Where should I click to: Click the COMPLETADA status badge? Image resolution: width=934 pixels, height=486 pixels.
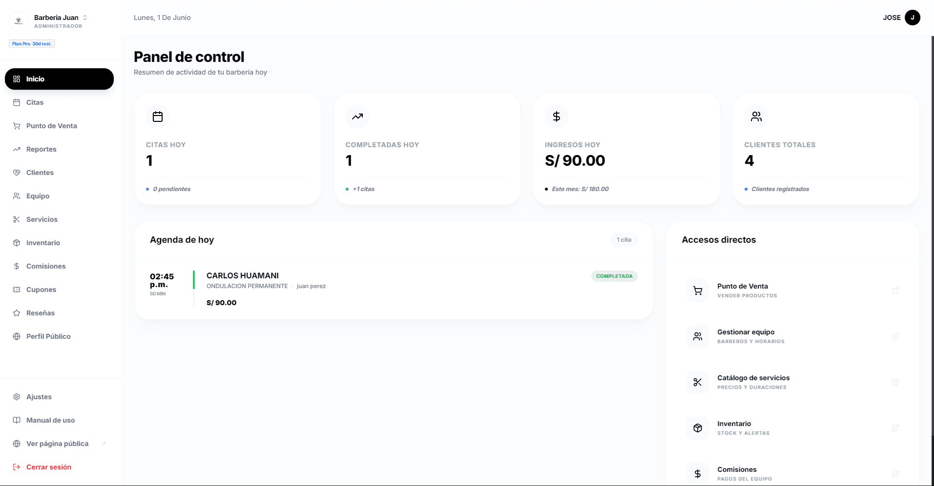614,276
